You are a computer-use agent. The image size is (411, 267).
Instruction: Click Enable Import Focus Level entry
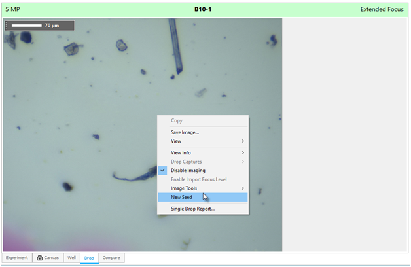pyautogui.click(x=203, y=179)
